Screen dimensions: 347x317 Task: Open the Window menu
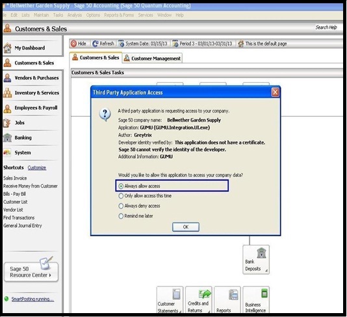click(x=164, y=15)
